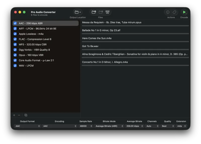Minimize the window with yellow button
The width and height of the screenshot is (201, 144).
click(20, 12)
